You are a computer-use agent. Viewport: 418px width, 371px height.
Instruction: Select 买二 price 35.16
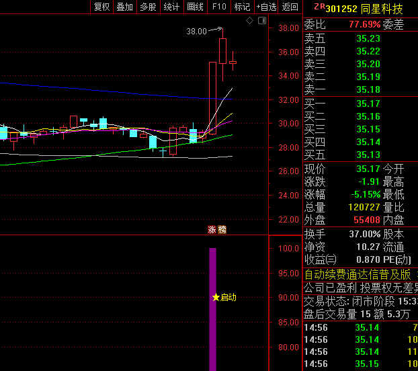pos(368,116)
